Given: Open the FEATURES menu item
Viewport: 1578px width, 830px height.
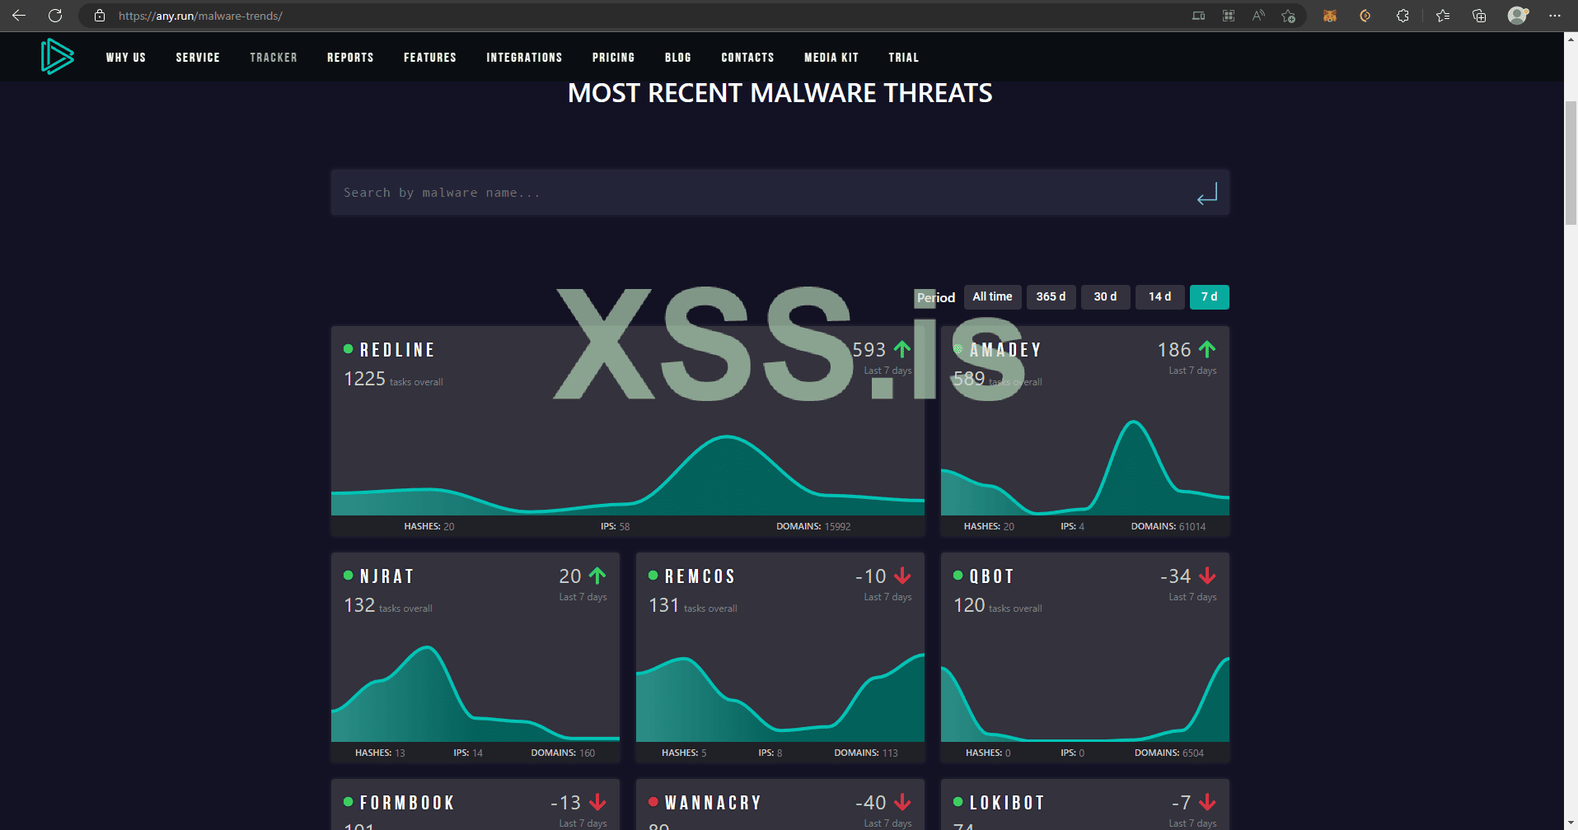Looking at the screenshot, I should (x=430, y=58).
